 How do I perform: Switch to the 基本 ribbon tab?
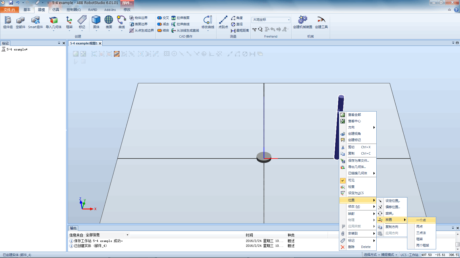click(x=27, y=10)
